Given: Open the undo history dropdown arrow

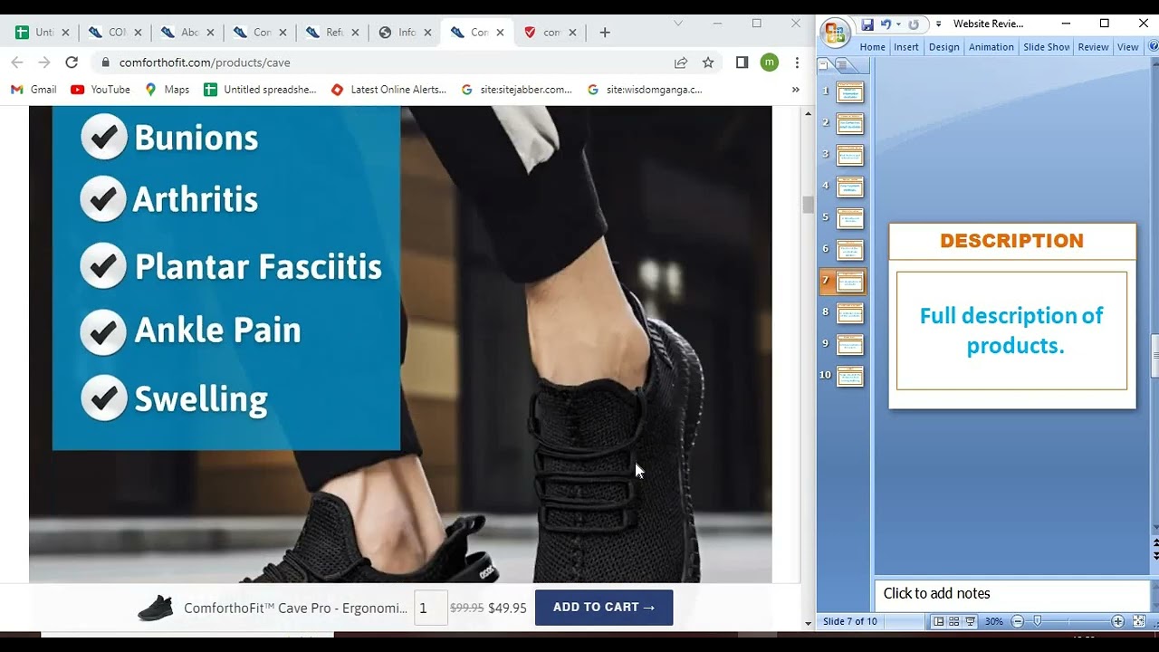Looking at the screenshot, I should click(x=898, y=24).
